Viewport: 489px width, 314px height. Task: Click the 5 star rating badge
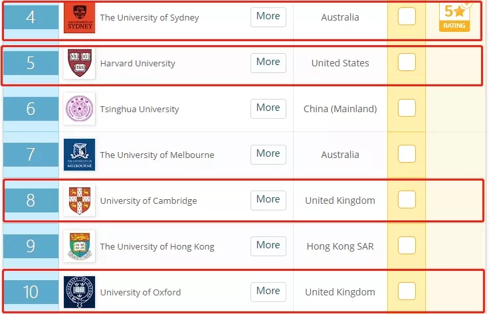[x=454, y=17]
